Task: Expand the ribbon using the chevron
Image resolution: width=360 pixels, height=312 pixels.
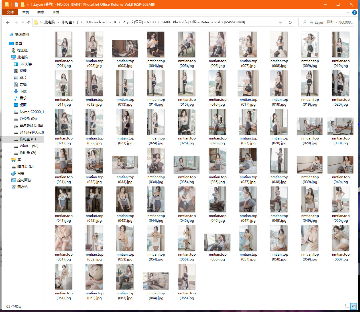Action: pos(348,13)
